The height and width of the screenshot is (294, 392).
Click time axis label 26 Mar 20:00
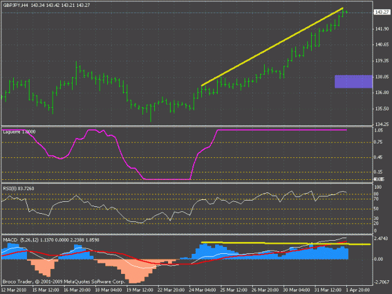tap(265, 290)
